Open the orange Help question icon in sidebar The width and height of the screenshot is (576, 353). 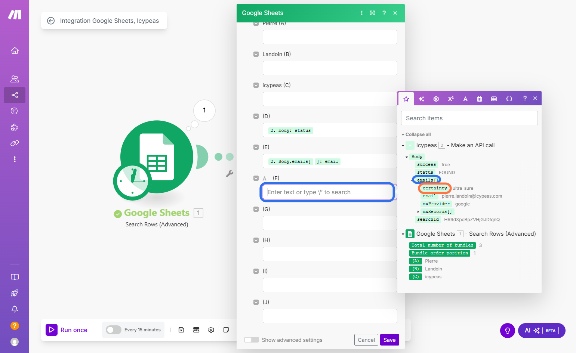click(x=15, y=326)
